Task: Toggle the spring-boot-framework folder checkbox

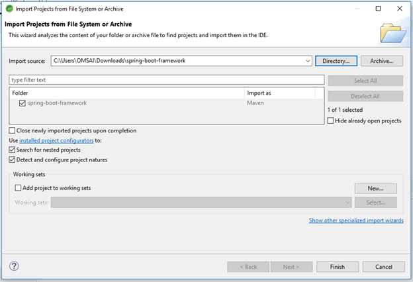Action: point(23,103)
